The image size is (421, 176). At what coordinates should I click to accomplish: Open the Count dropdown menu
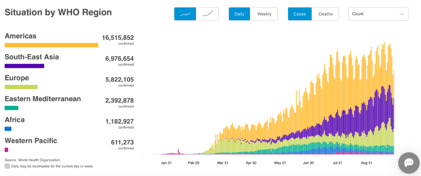[378, 14]
